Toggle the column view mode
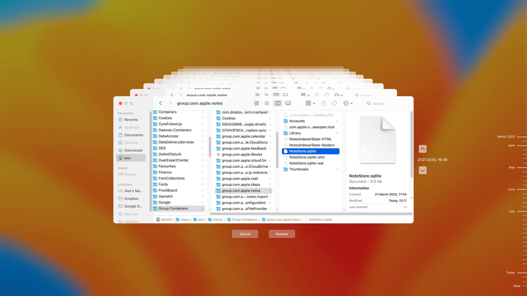Screen dimensions: 527x296 [278, 103]
